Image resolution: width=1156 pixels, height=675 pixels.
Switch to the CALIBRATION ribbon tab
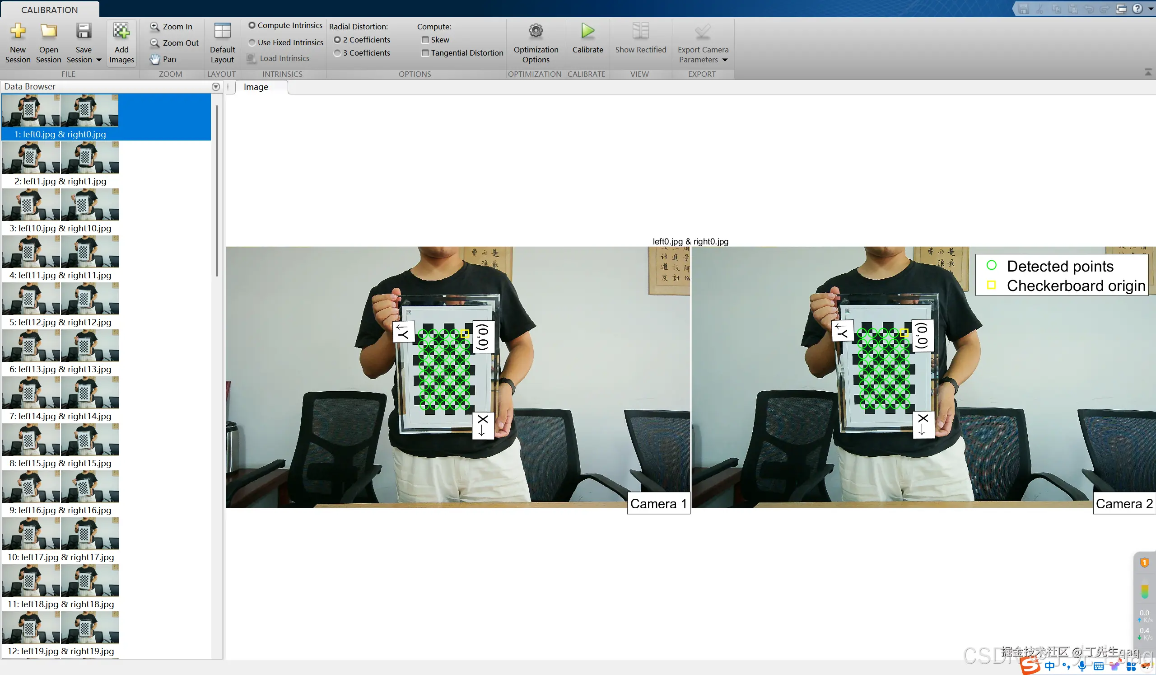[x=50, y=9]
